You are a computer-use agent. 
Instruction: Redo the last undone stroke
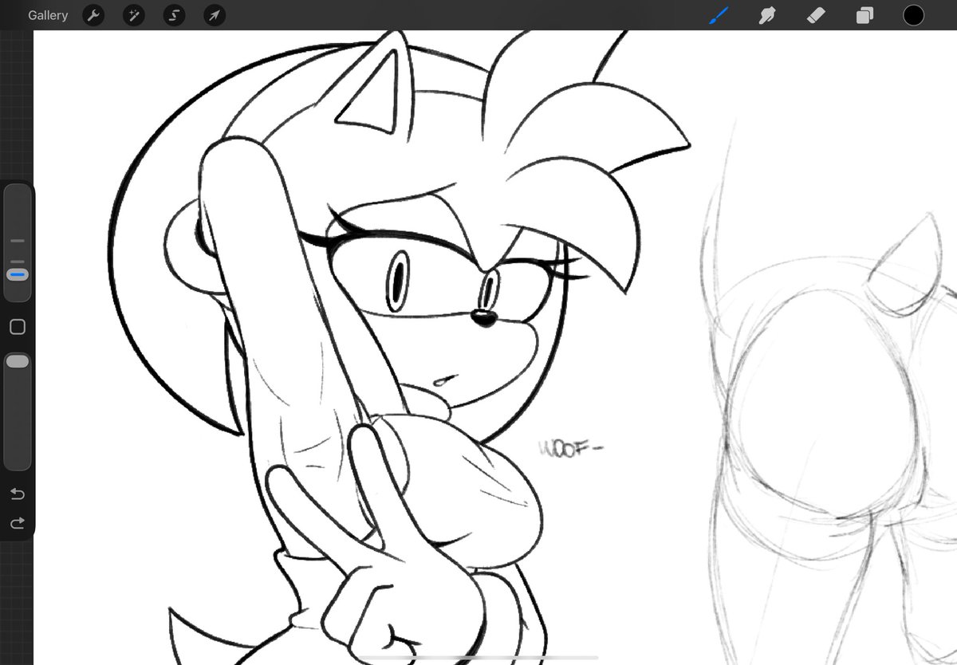point(18,523)
